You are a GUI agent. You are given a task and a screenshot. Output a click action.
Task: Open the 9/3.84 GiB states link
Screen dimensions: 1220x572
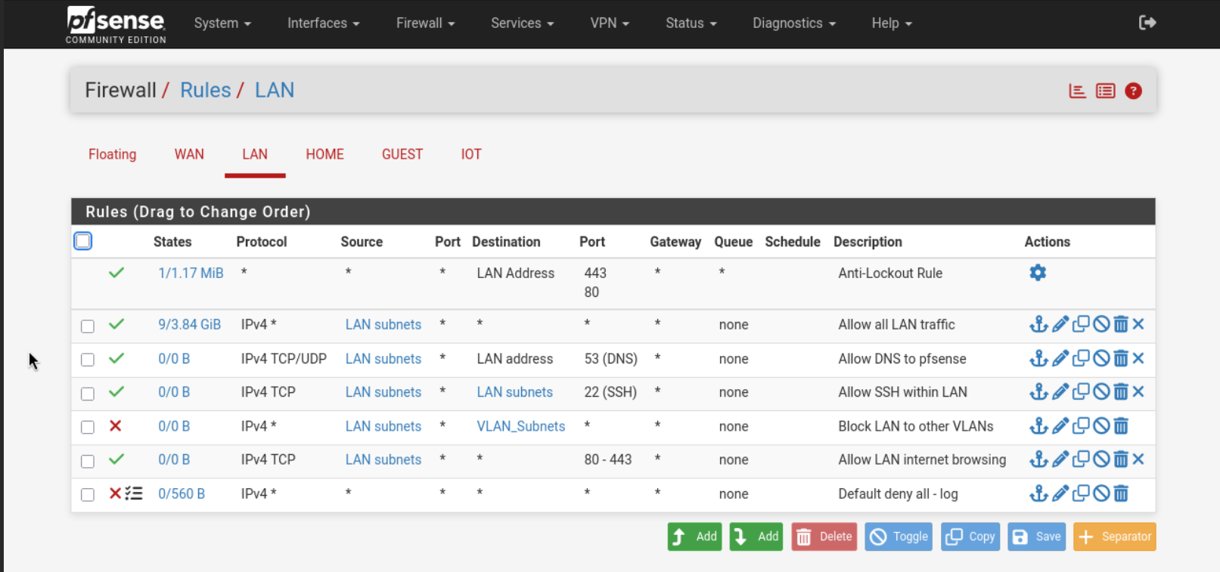[189, 324]
